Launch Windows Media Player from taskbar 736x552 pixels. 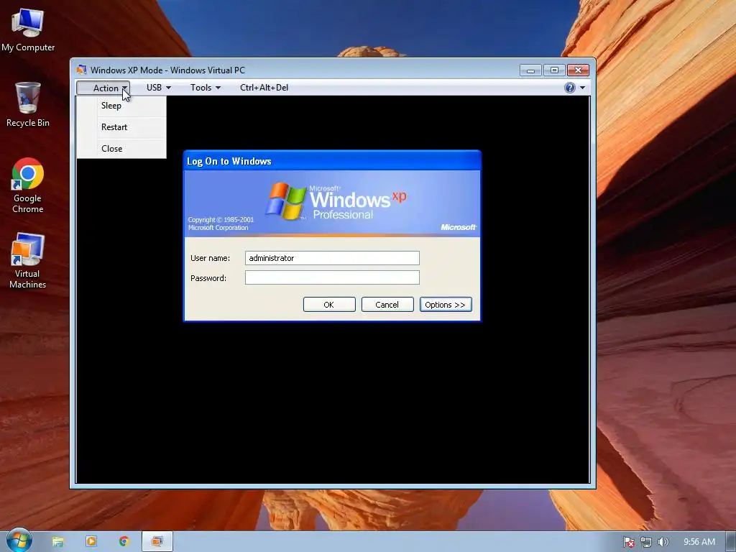point(91,542)
